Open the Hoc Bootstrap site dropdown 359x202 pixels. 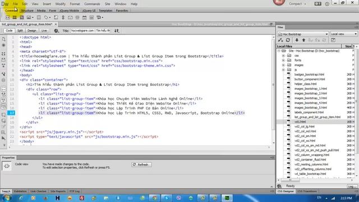[303, 34]
